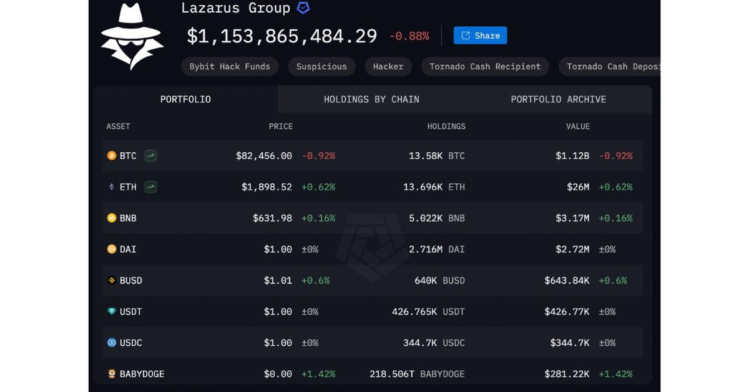Screen dimensions: 749x392
Task: Sort by the Value column header
Action: [578, 126]
